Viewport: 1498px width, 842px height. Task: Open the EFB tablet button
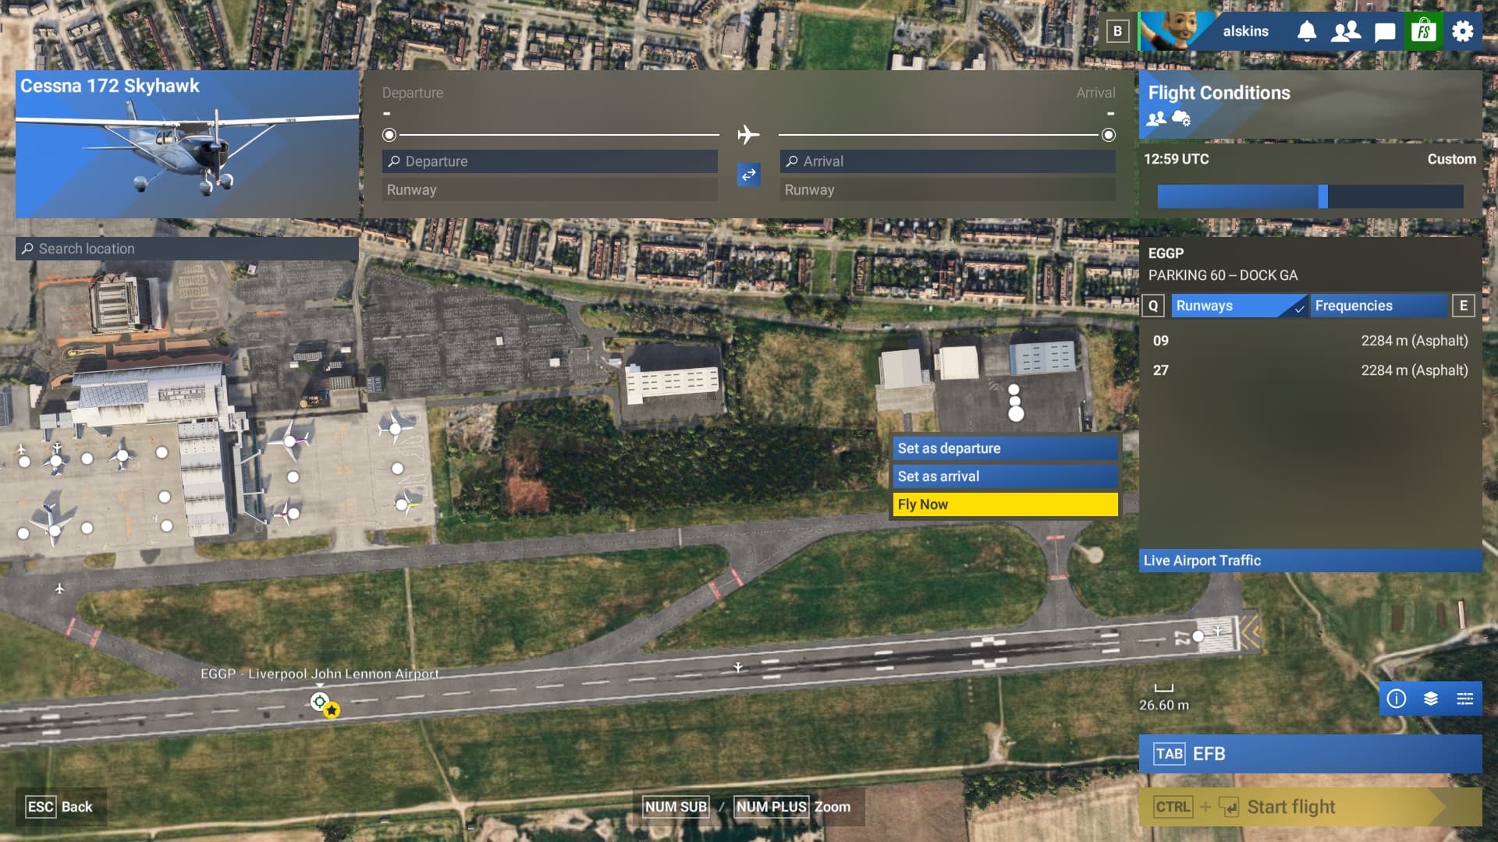point(1310,754)
